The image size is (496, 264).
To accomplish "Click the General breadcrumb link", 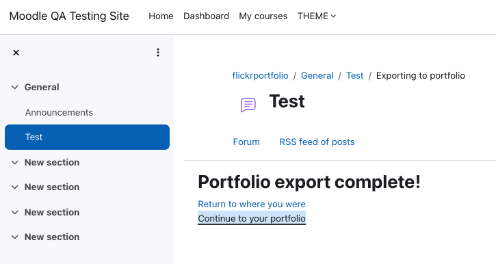I will pyautogui.click(x=317, y=75).
